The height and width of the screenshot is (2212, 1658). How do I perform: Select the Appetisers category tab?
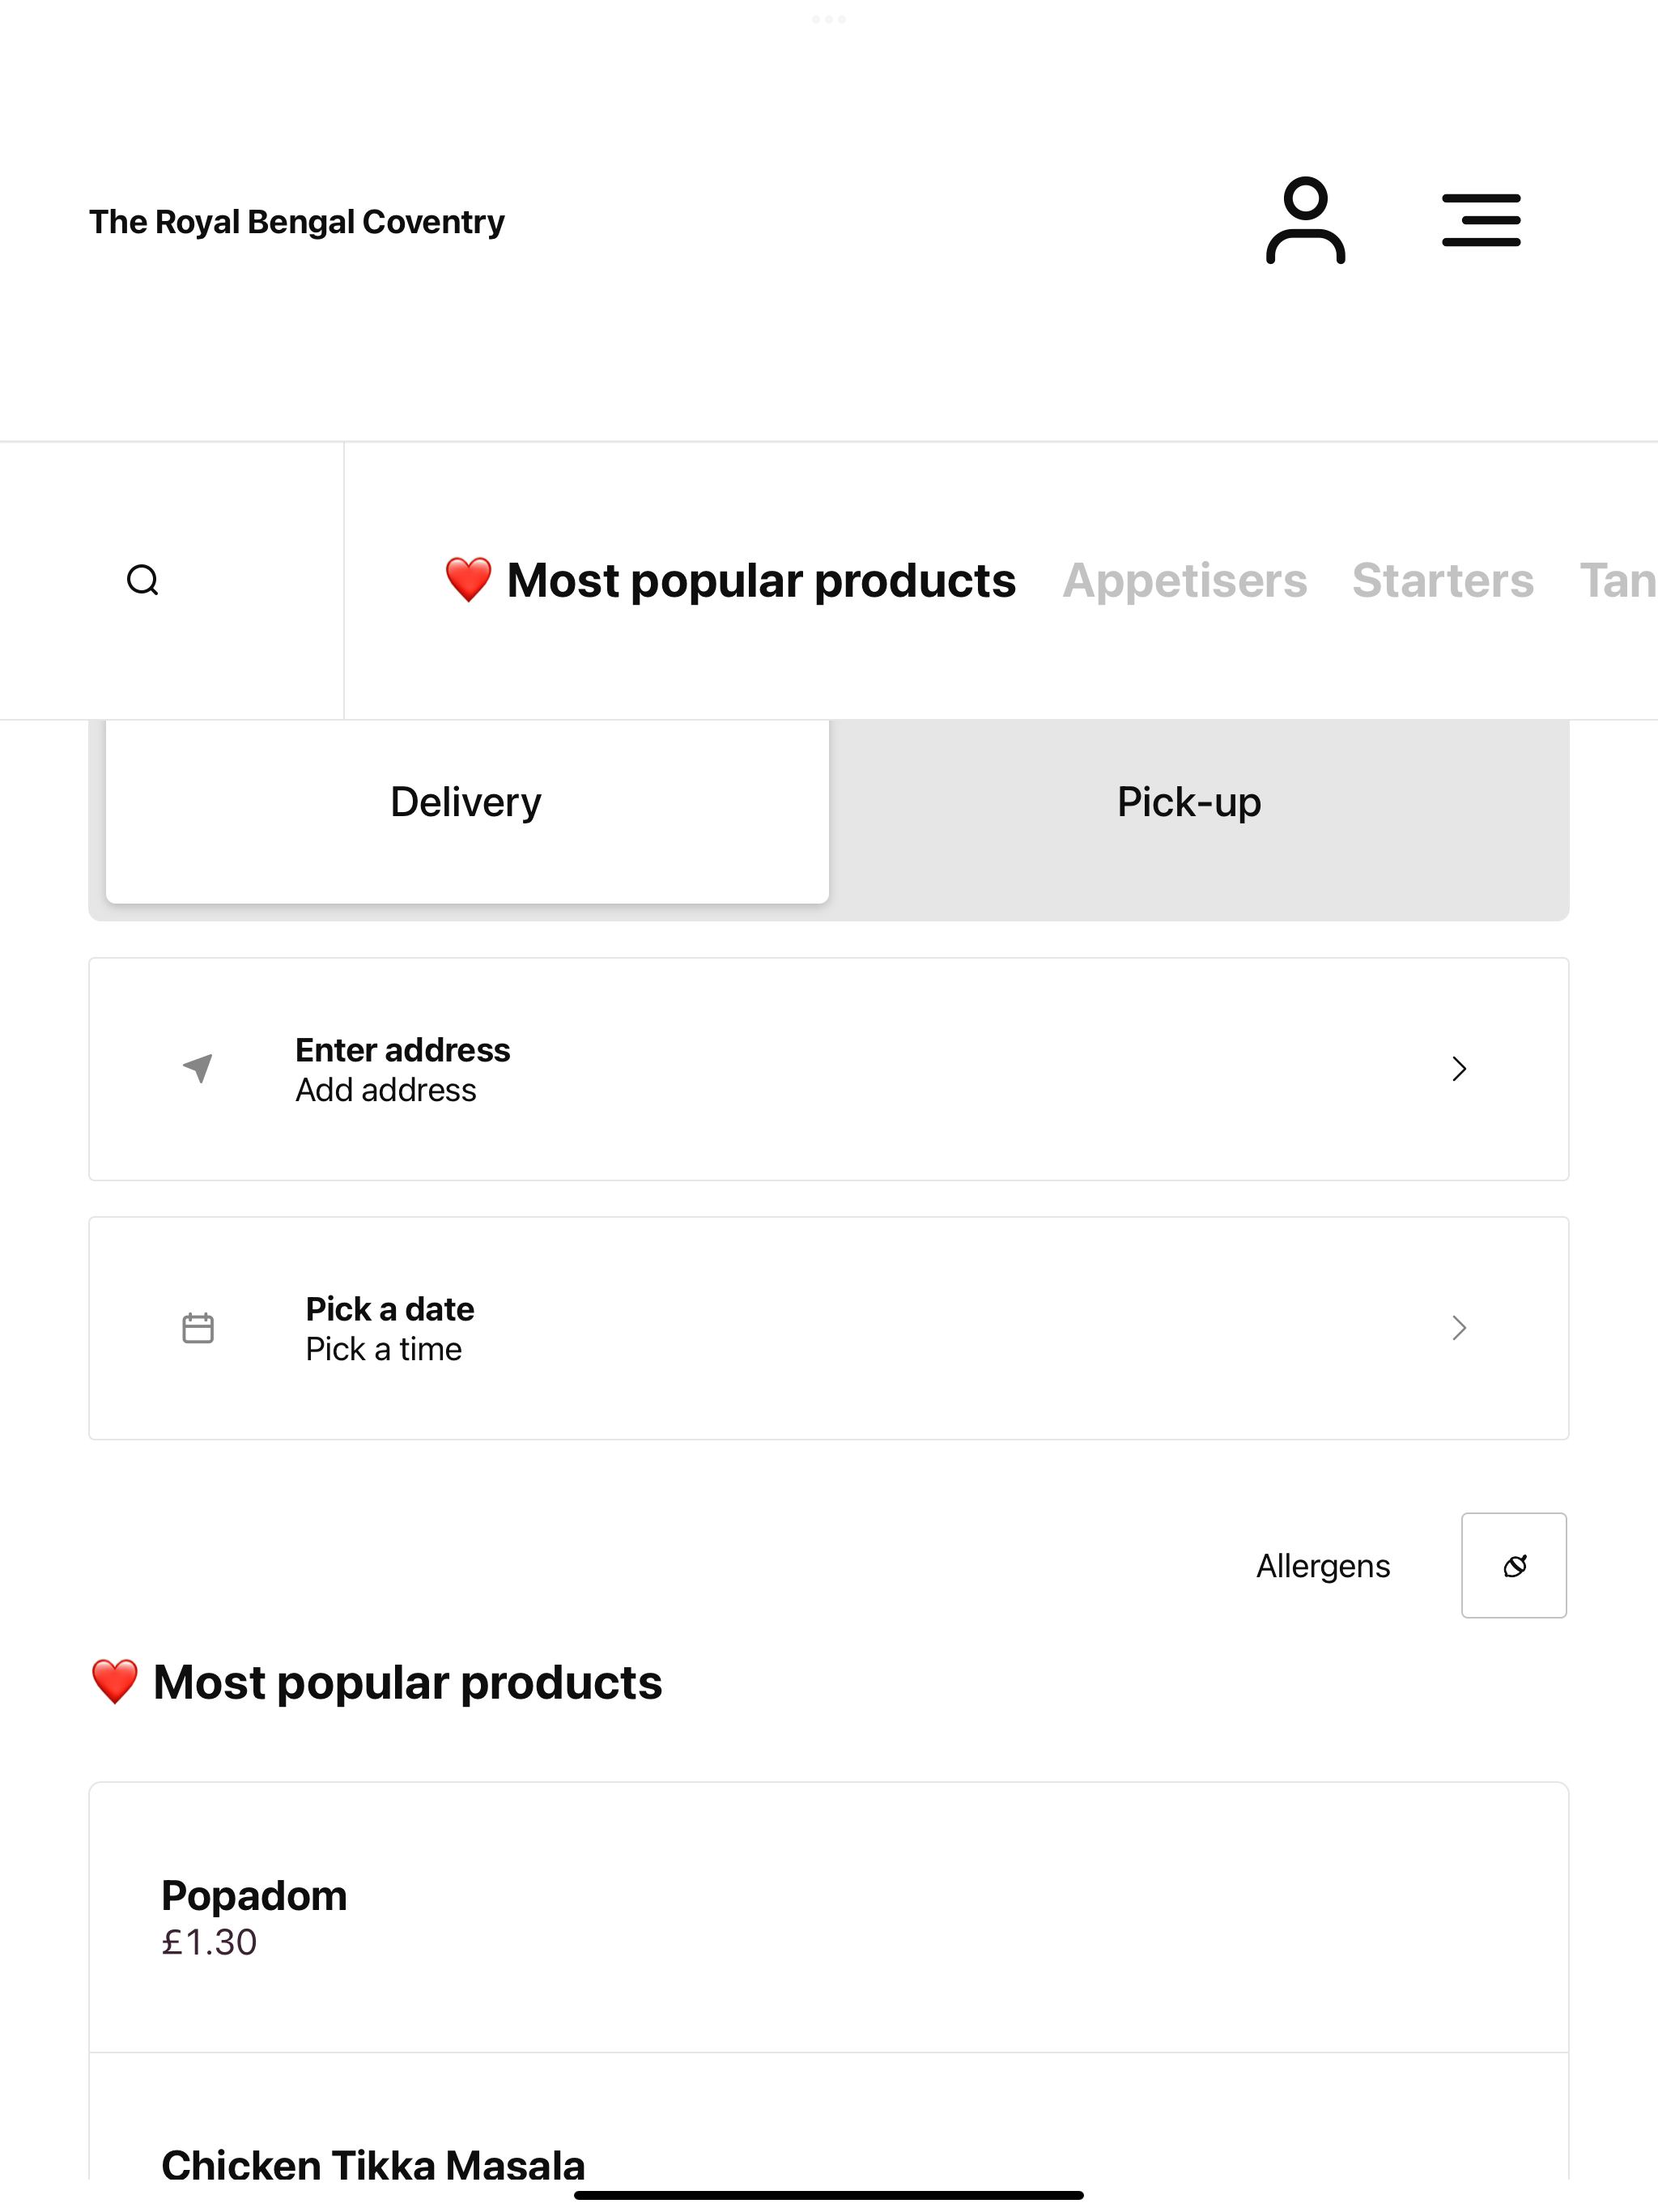1184,581
